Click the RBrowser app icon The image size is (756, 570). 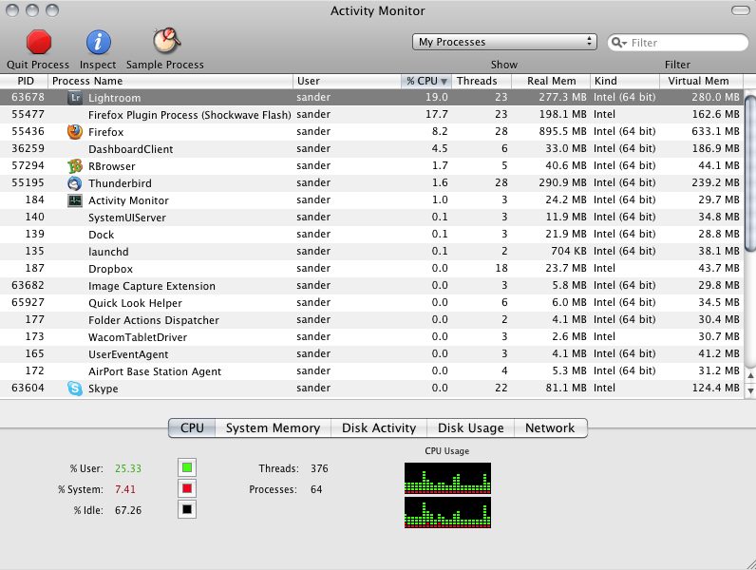(x=75, y=166)
